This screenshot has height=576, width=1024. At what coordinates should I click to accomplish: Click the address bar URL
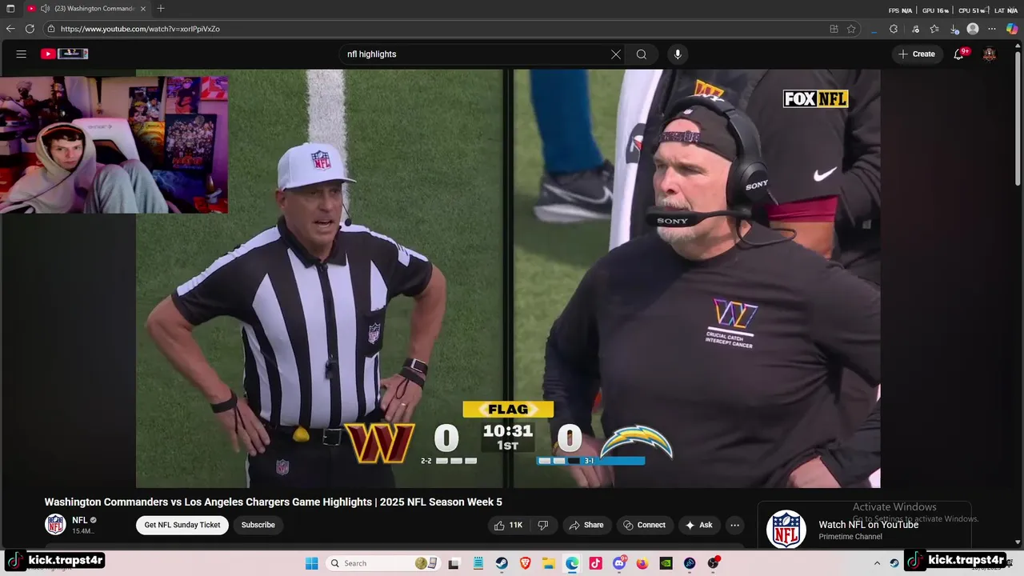[140, 29]
